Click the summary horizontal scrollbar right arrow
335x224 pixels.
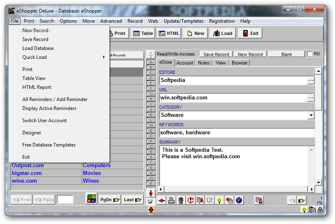tap(311, 189)
